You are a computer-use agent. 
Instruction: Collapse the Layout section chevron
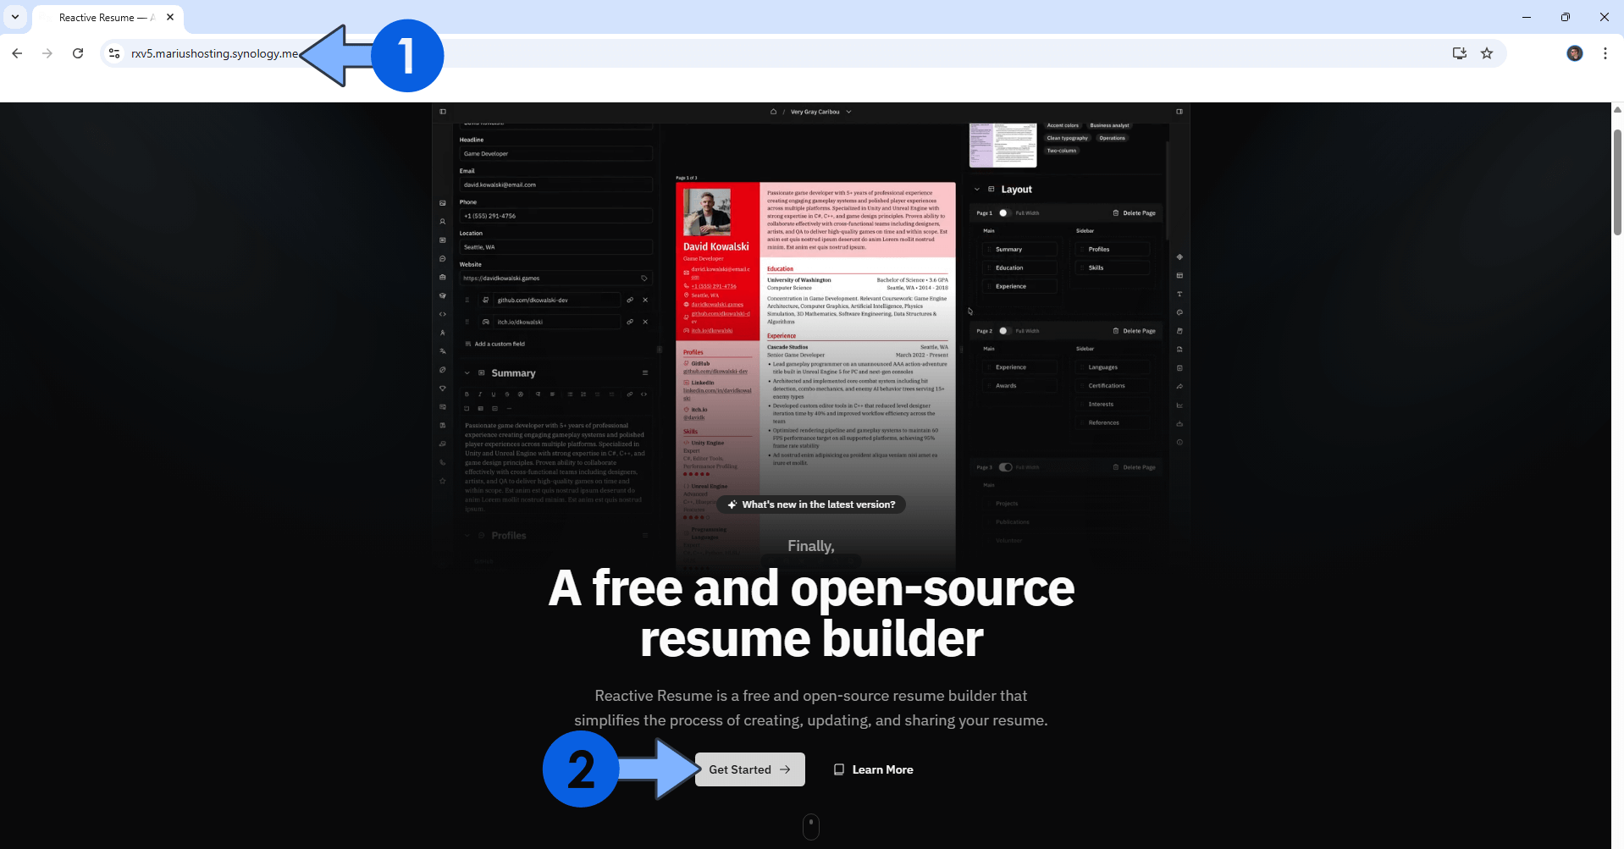pyautogui.click(x=977, y=190)
